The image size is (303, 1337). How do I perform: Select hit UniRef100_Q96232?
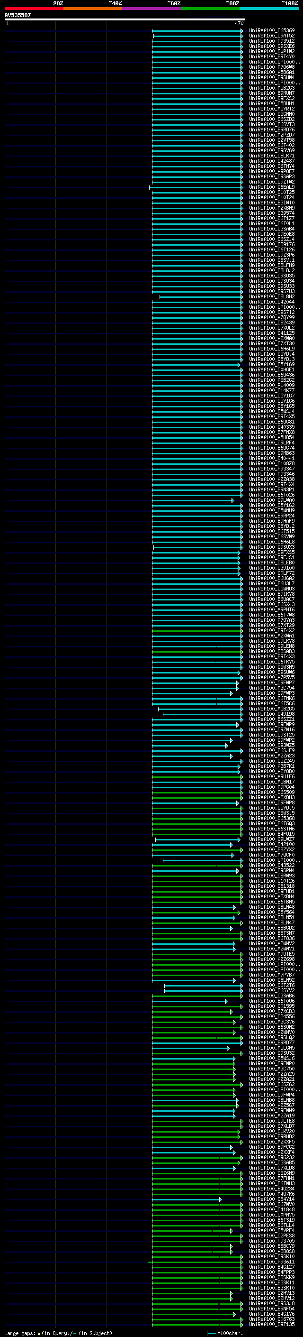click(272, 1157)
